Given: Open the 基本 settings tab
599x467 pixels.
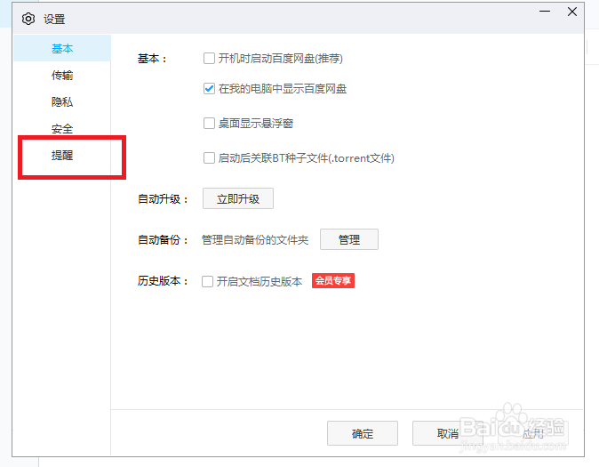Looking at the screenshot, I should click(x=62, y=48).
